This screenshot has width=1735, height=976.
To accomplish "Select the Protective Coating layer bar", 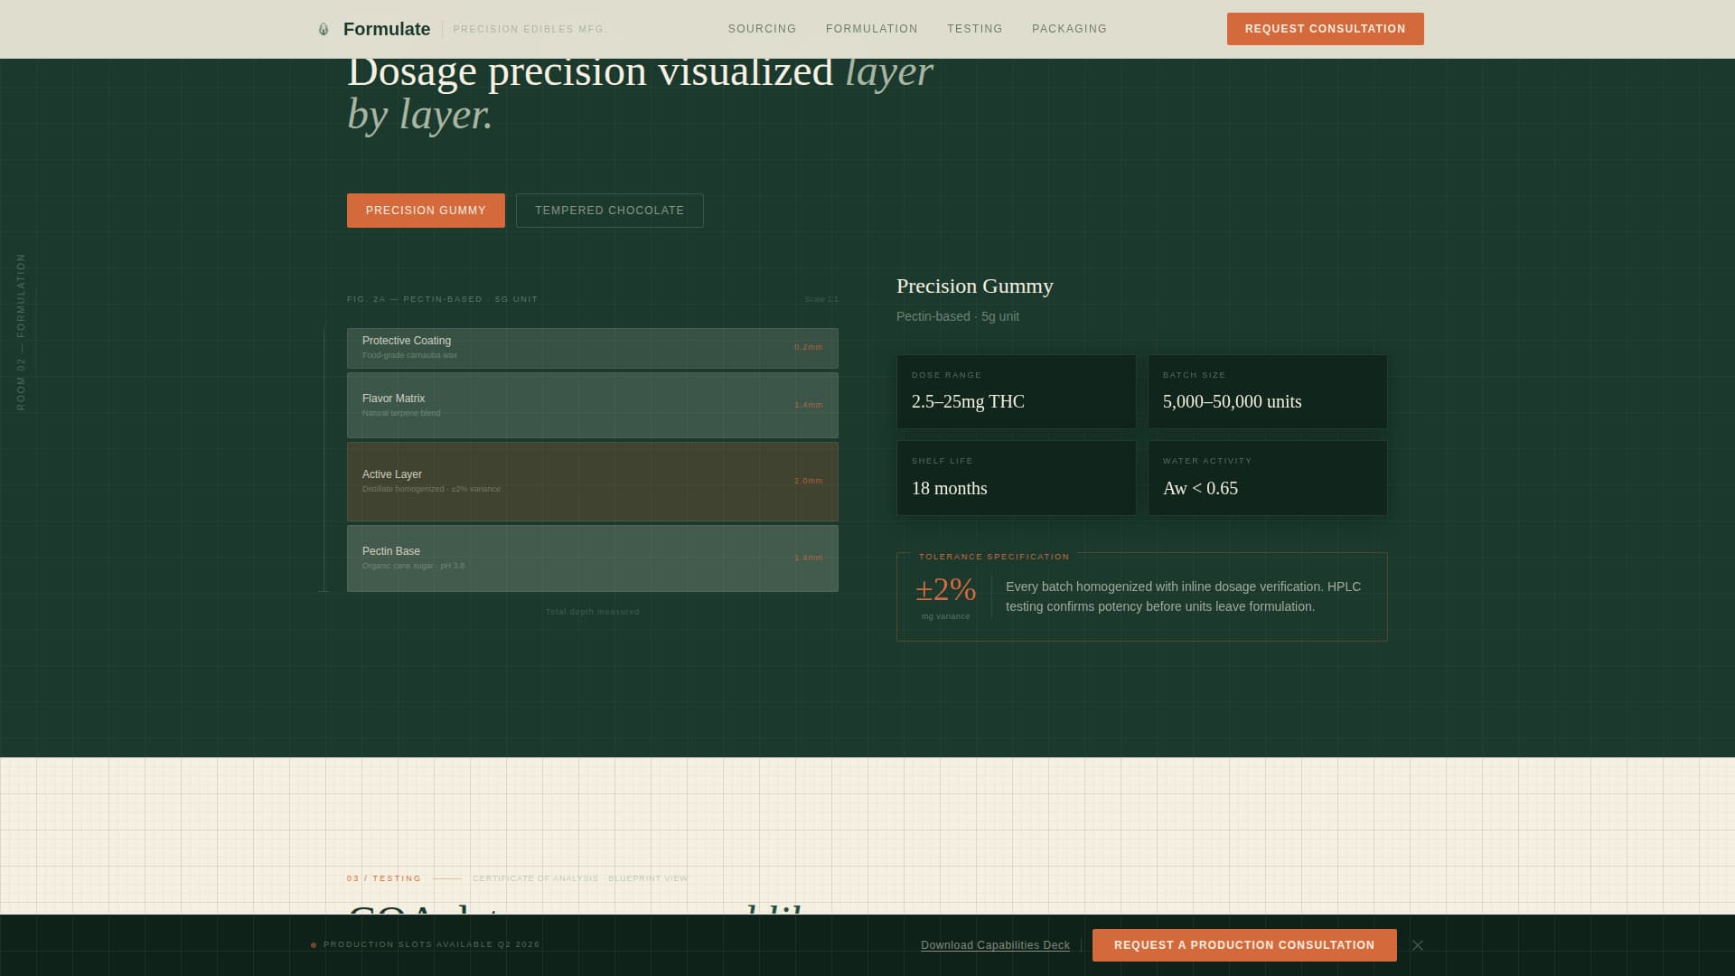I will click(592, 348).
